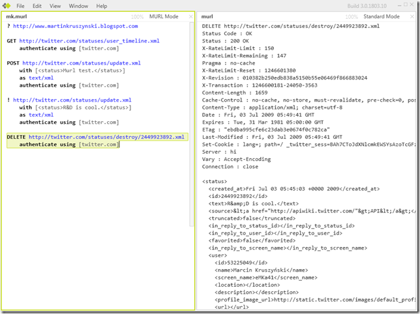
Task: Open the View menu
Action: tap(55, 6)
